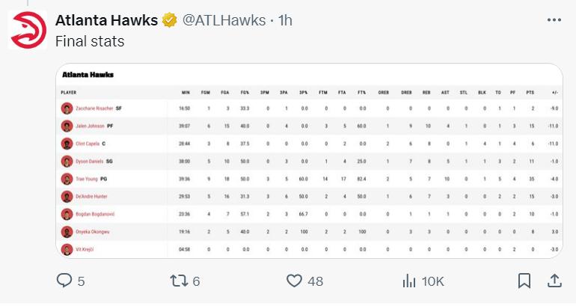Open the three-dot more options menu
The image size is (576, 306).
coord(554,20)
